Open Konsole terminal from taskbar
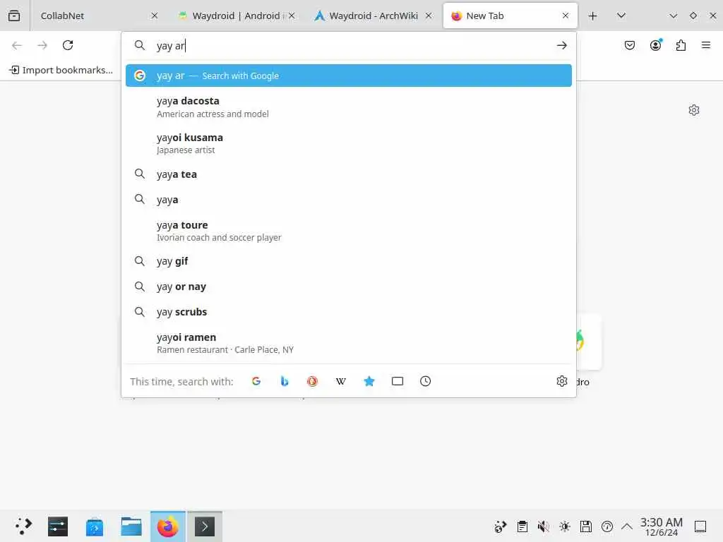The width and height of the screenshot is (723, 542). point(205,526)
